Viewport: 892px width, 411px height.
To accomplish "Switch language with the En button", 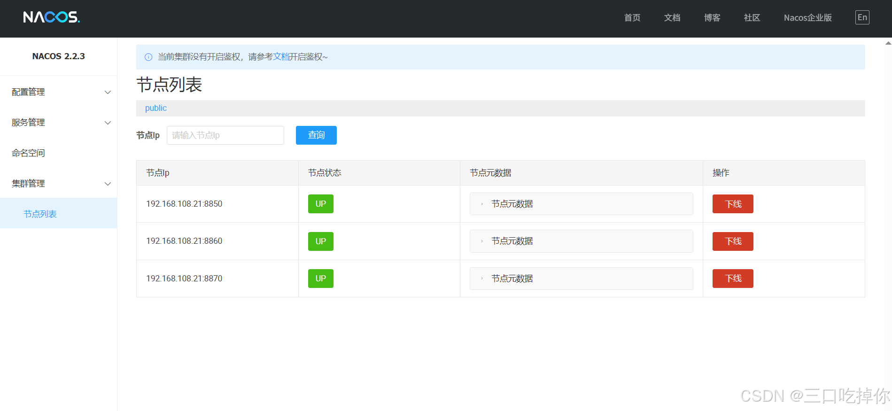I will 862,17.
